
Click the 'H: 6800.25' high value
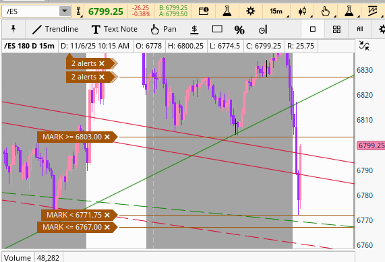tap(185, 46)
